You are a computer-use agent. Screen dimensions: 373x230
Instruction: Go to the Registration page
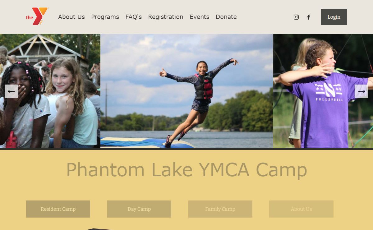click(x=166, y=17)
